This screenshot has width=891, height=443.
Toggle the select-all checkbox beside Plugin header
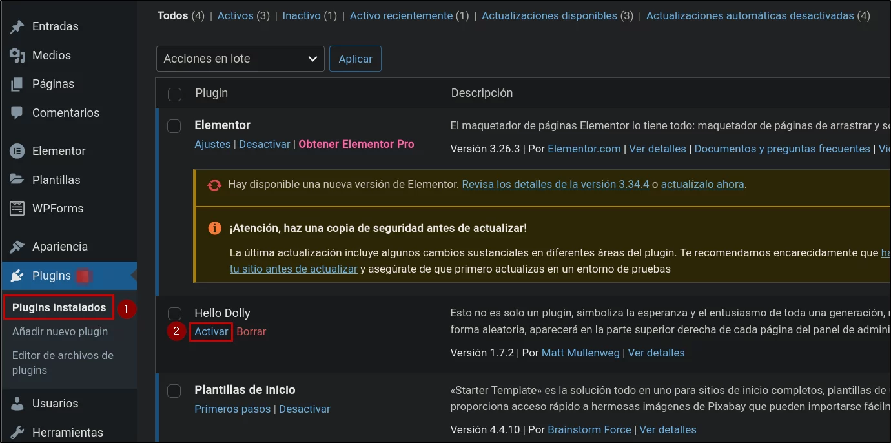pos(174,94)
